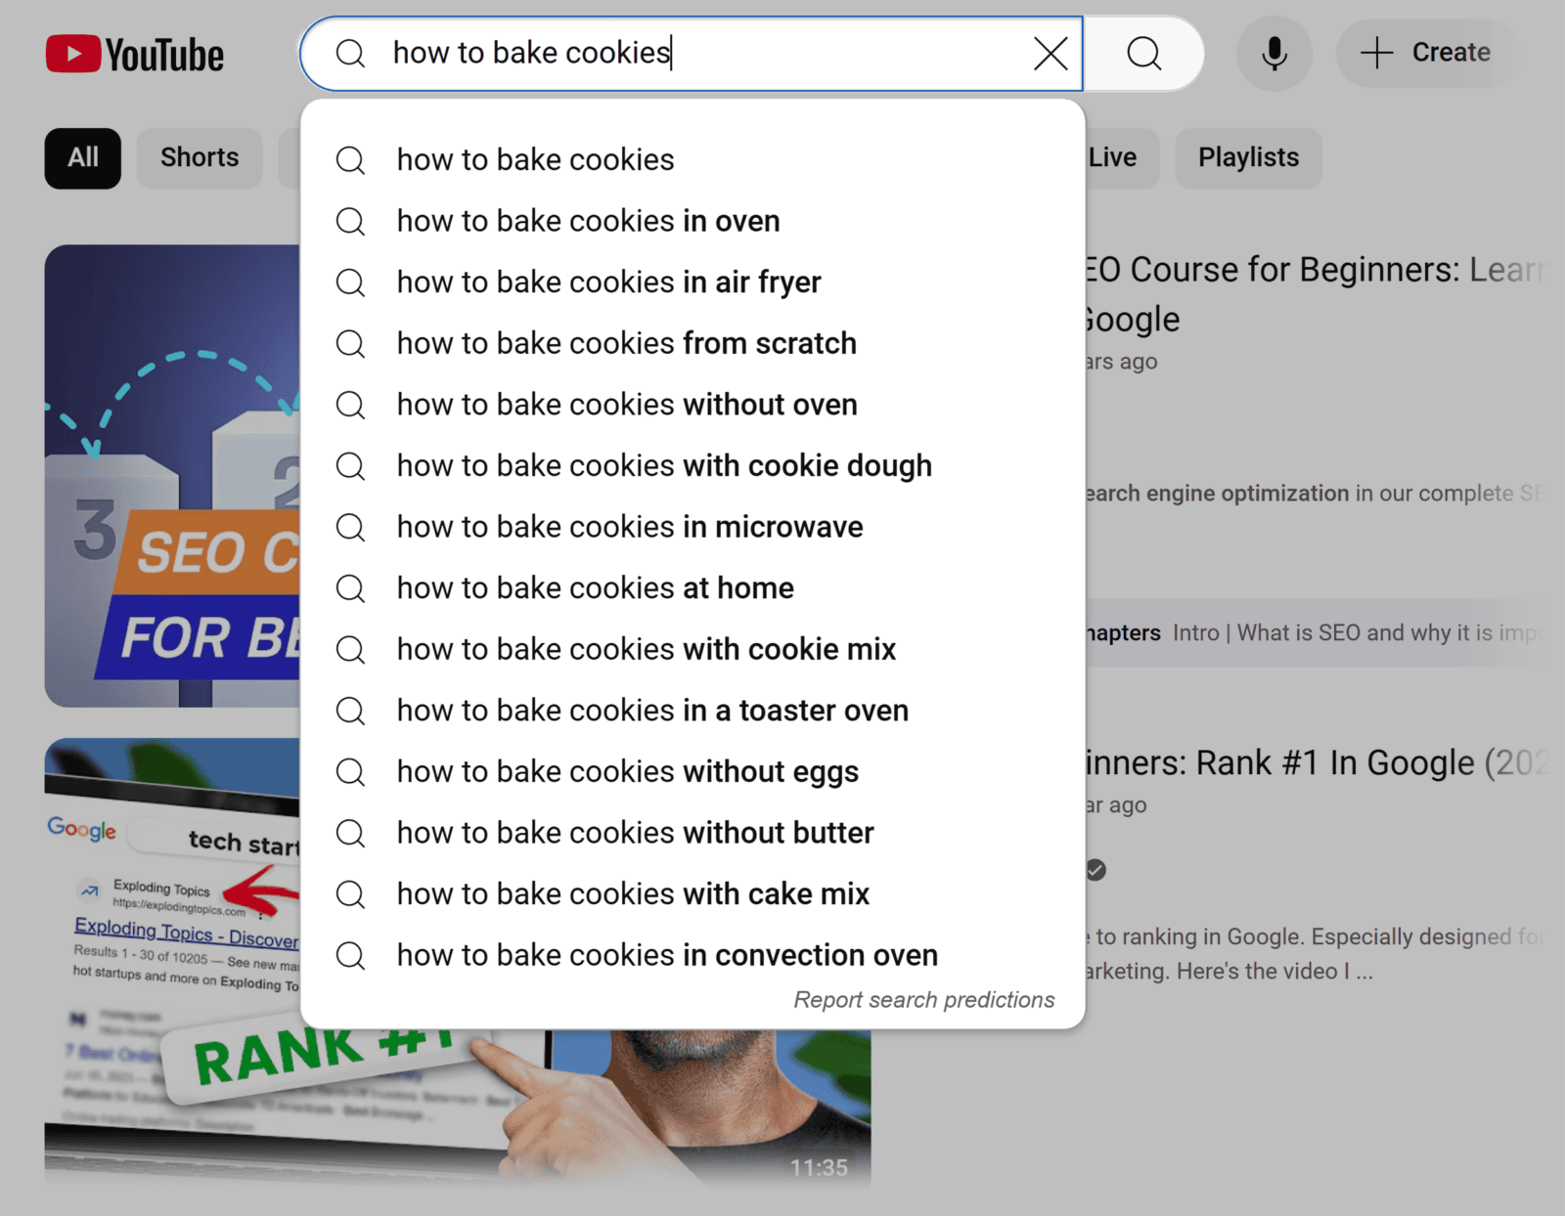This screenshot has width=1565, height=1216.
Task: Clear the search query using the X icon
Action: click(1051, 54)
